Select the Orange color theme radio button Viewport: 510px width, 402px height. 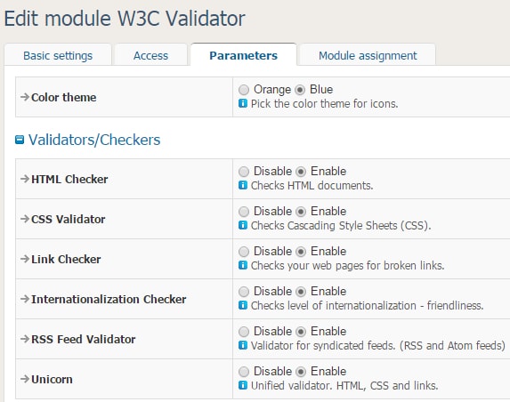pos(244,89)
